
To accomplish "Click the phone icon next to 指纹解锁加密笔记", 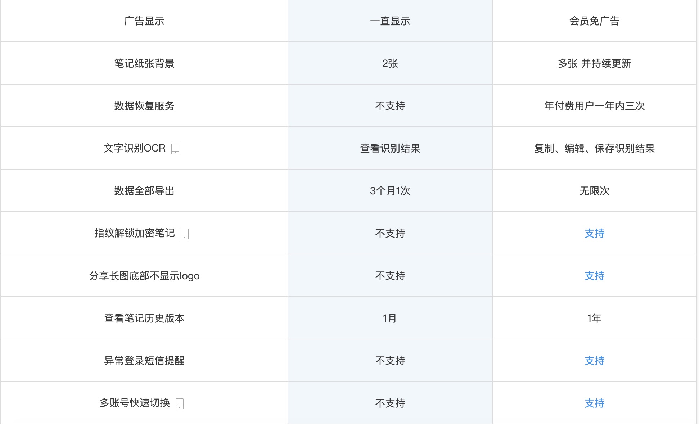I will point(185,234).
